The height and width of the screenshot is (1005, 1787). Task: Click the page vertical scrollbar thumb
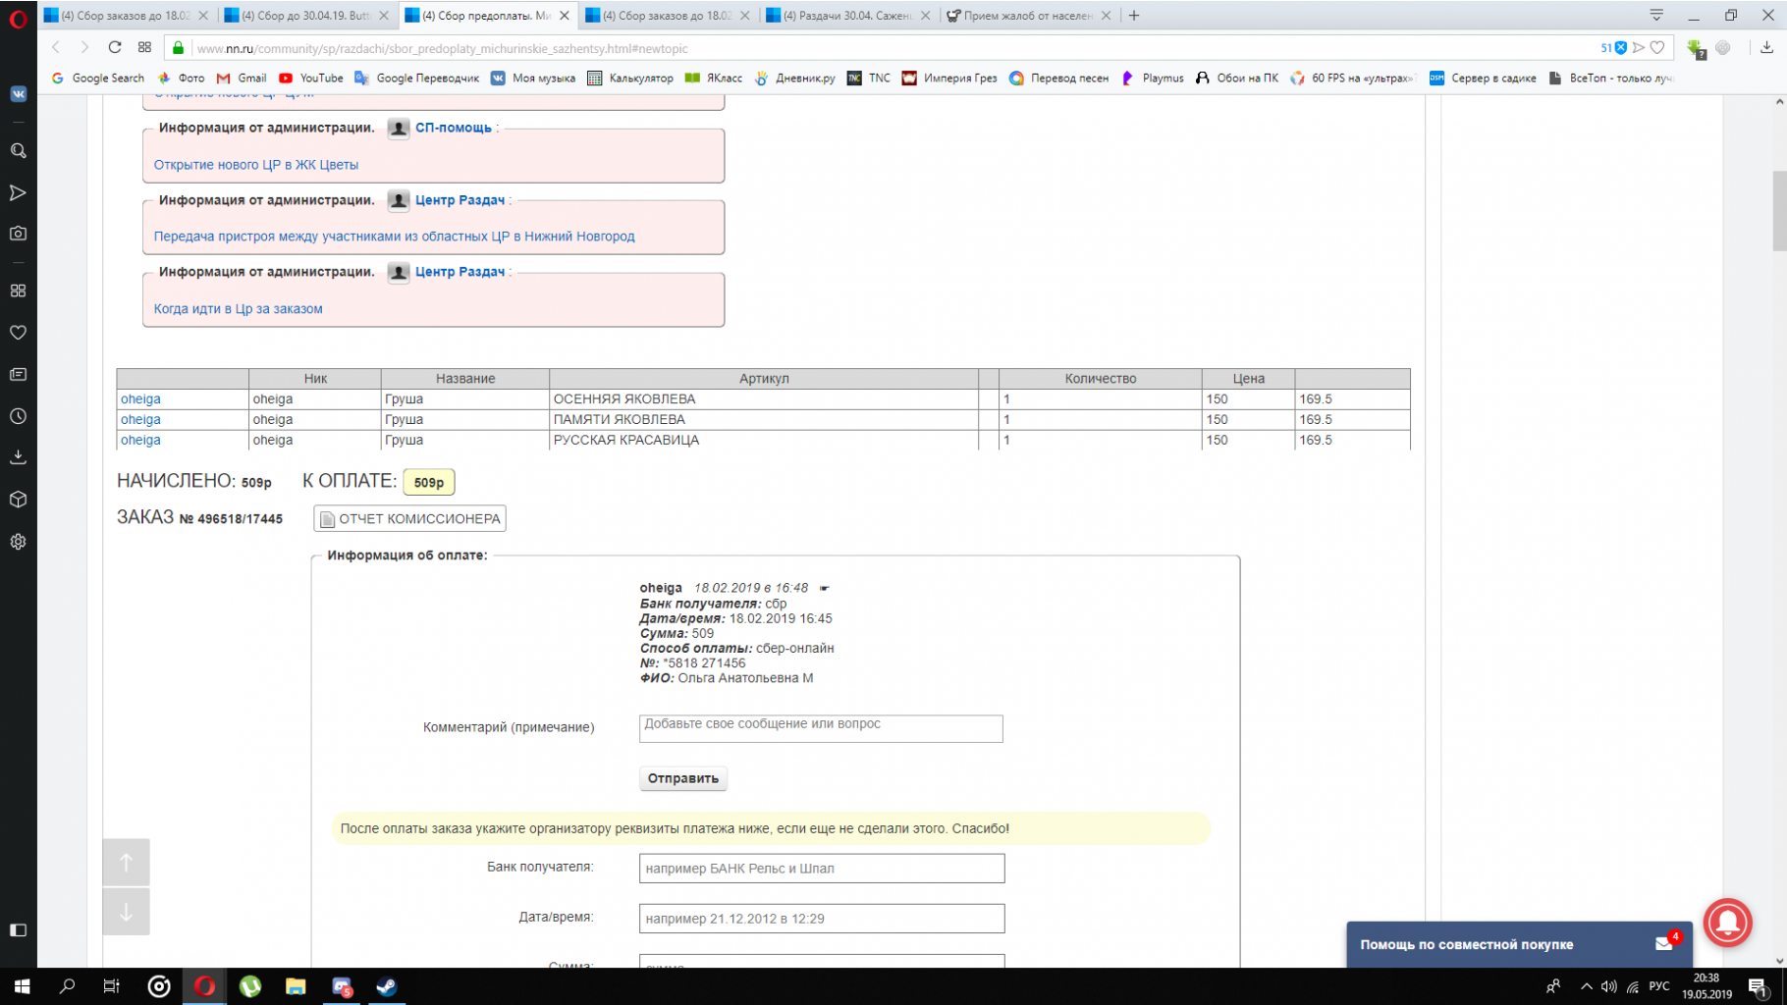pos(1779,210)
